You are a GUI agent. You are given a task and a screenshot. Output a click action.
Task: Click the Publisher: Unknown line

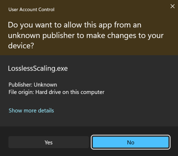33,85
